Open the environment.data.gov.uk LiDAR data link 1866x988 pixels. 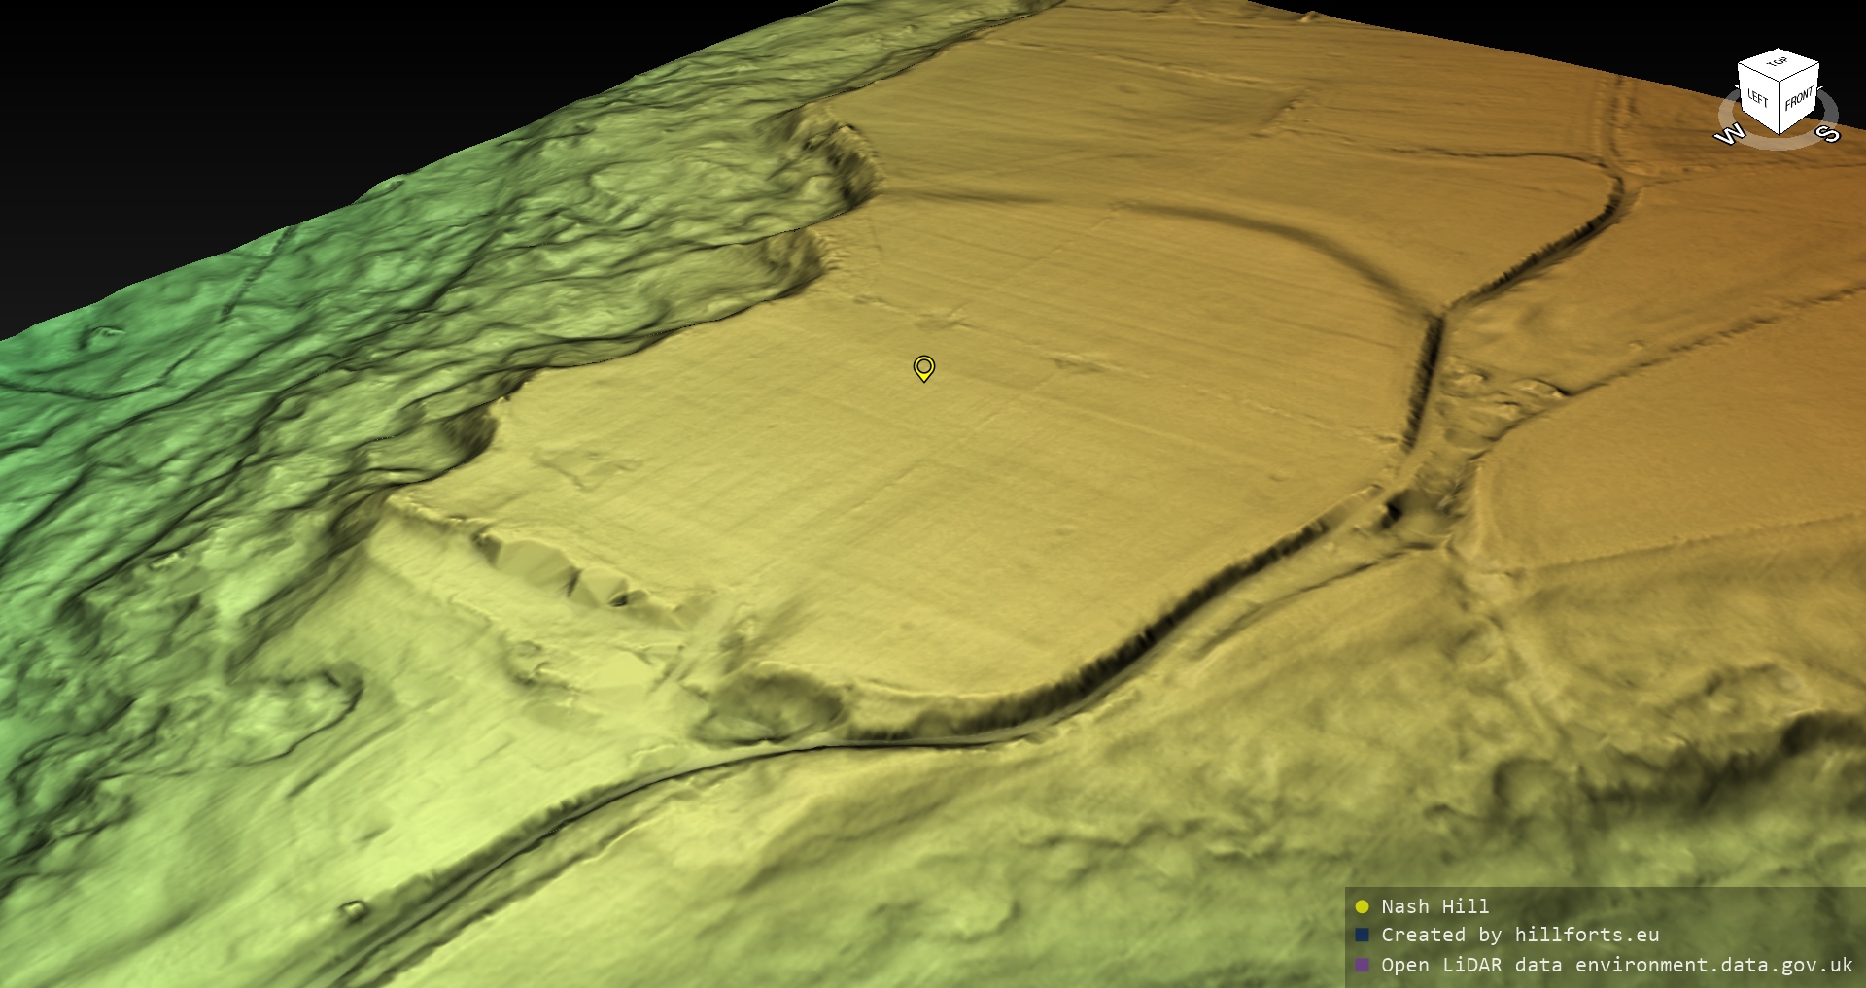click(1713, 965)
